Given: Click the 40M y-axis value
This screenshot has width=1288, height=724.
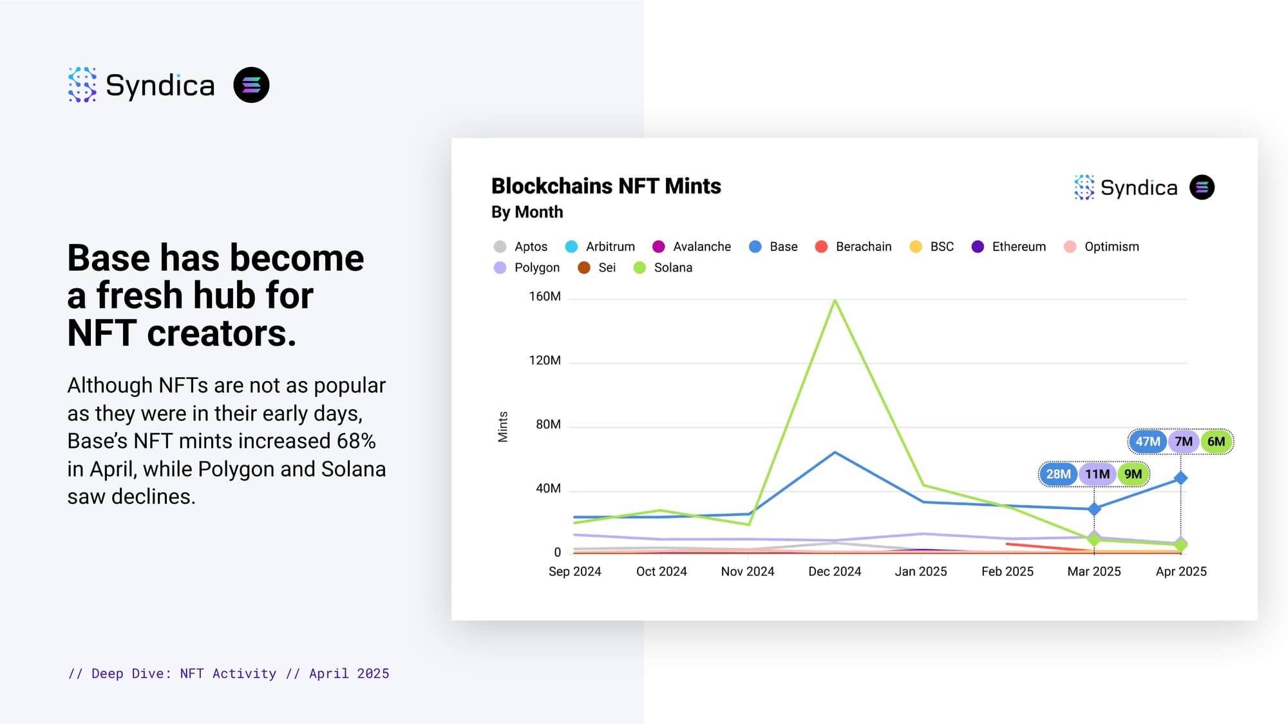Looking at the screenshot, I should [x=548, y=488].
